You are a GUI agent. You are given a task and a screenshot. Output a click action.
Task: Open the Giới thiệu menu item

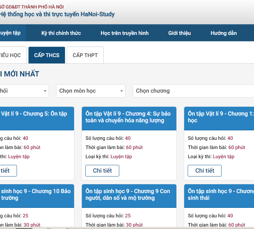pyautogui.click(x=180, y=33)
